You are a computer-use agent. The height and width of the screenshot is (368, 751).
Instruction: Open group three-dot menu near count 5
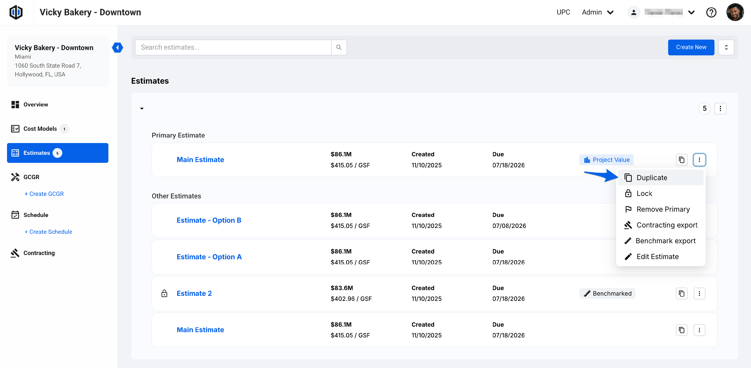(x=720, y=108)
